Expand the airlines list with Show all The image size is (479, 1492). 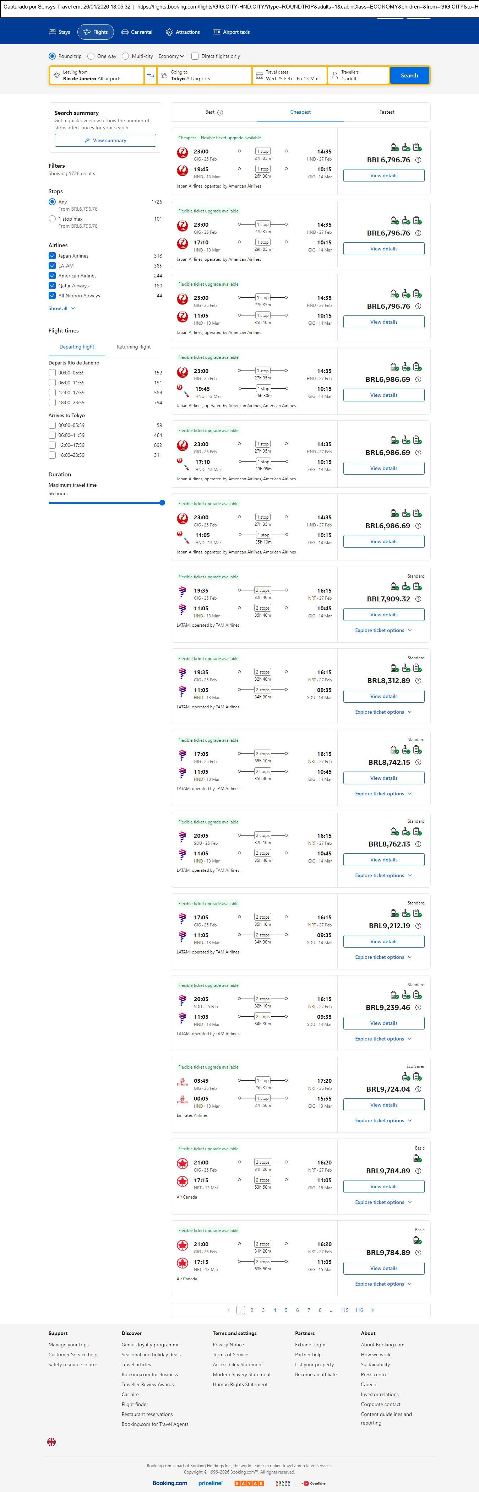point(61,309)
